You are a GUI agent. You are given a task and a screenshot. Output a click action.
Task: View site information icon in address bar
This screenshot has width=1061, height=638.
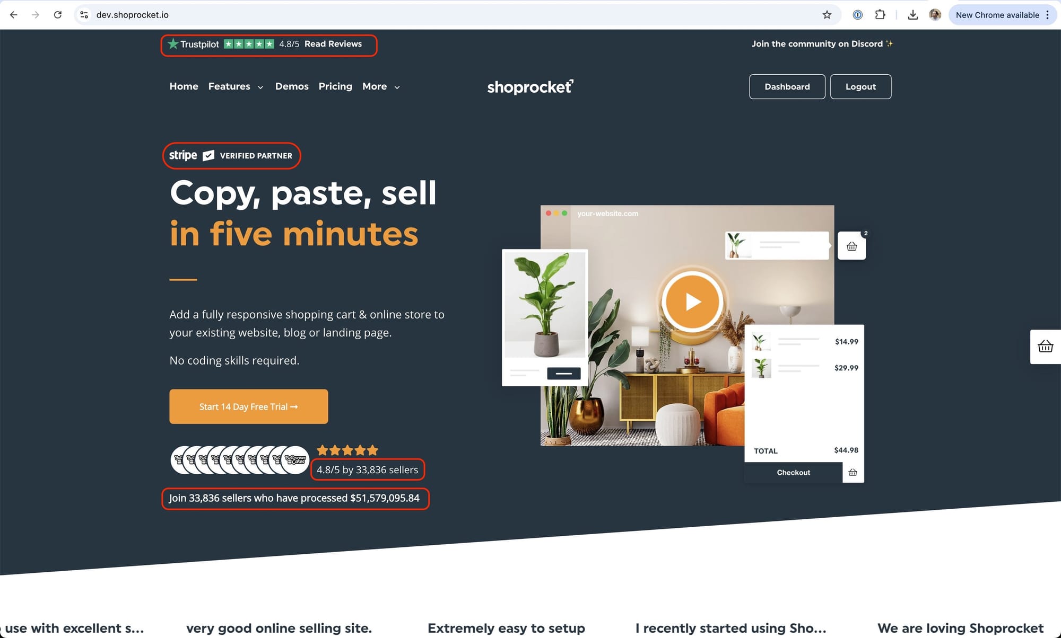(84, 15)
